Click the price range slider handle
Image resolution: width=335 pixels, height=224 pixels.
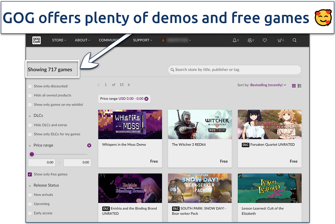[x=32, y=154]
